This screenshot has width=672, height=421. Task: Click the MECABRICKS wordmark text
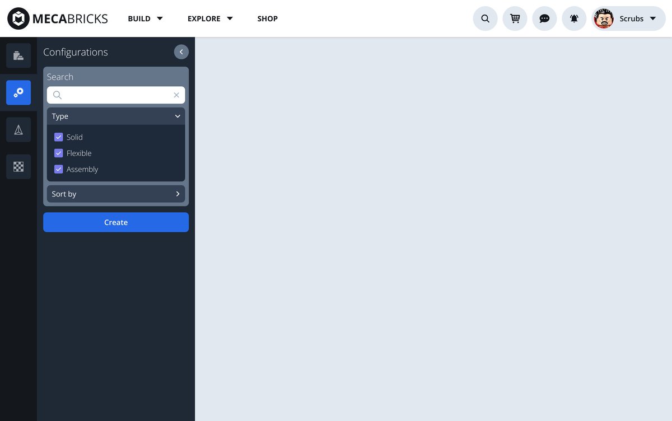pyautogui.click(x=70, y=18)
